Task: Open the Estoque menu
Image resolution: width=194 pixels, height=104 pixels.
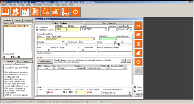Action: [x=28, y=5]
